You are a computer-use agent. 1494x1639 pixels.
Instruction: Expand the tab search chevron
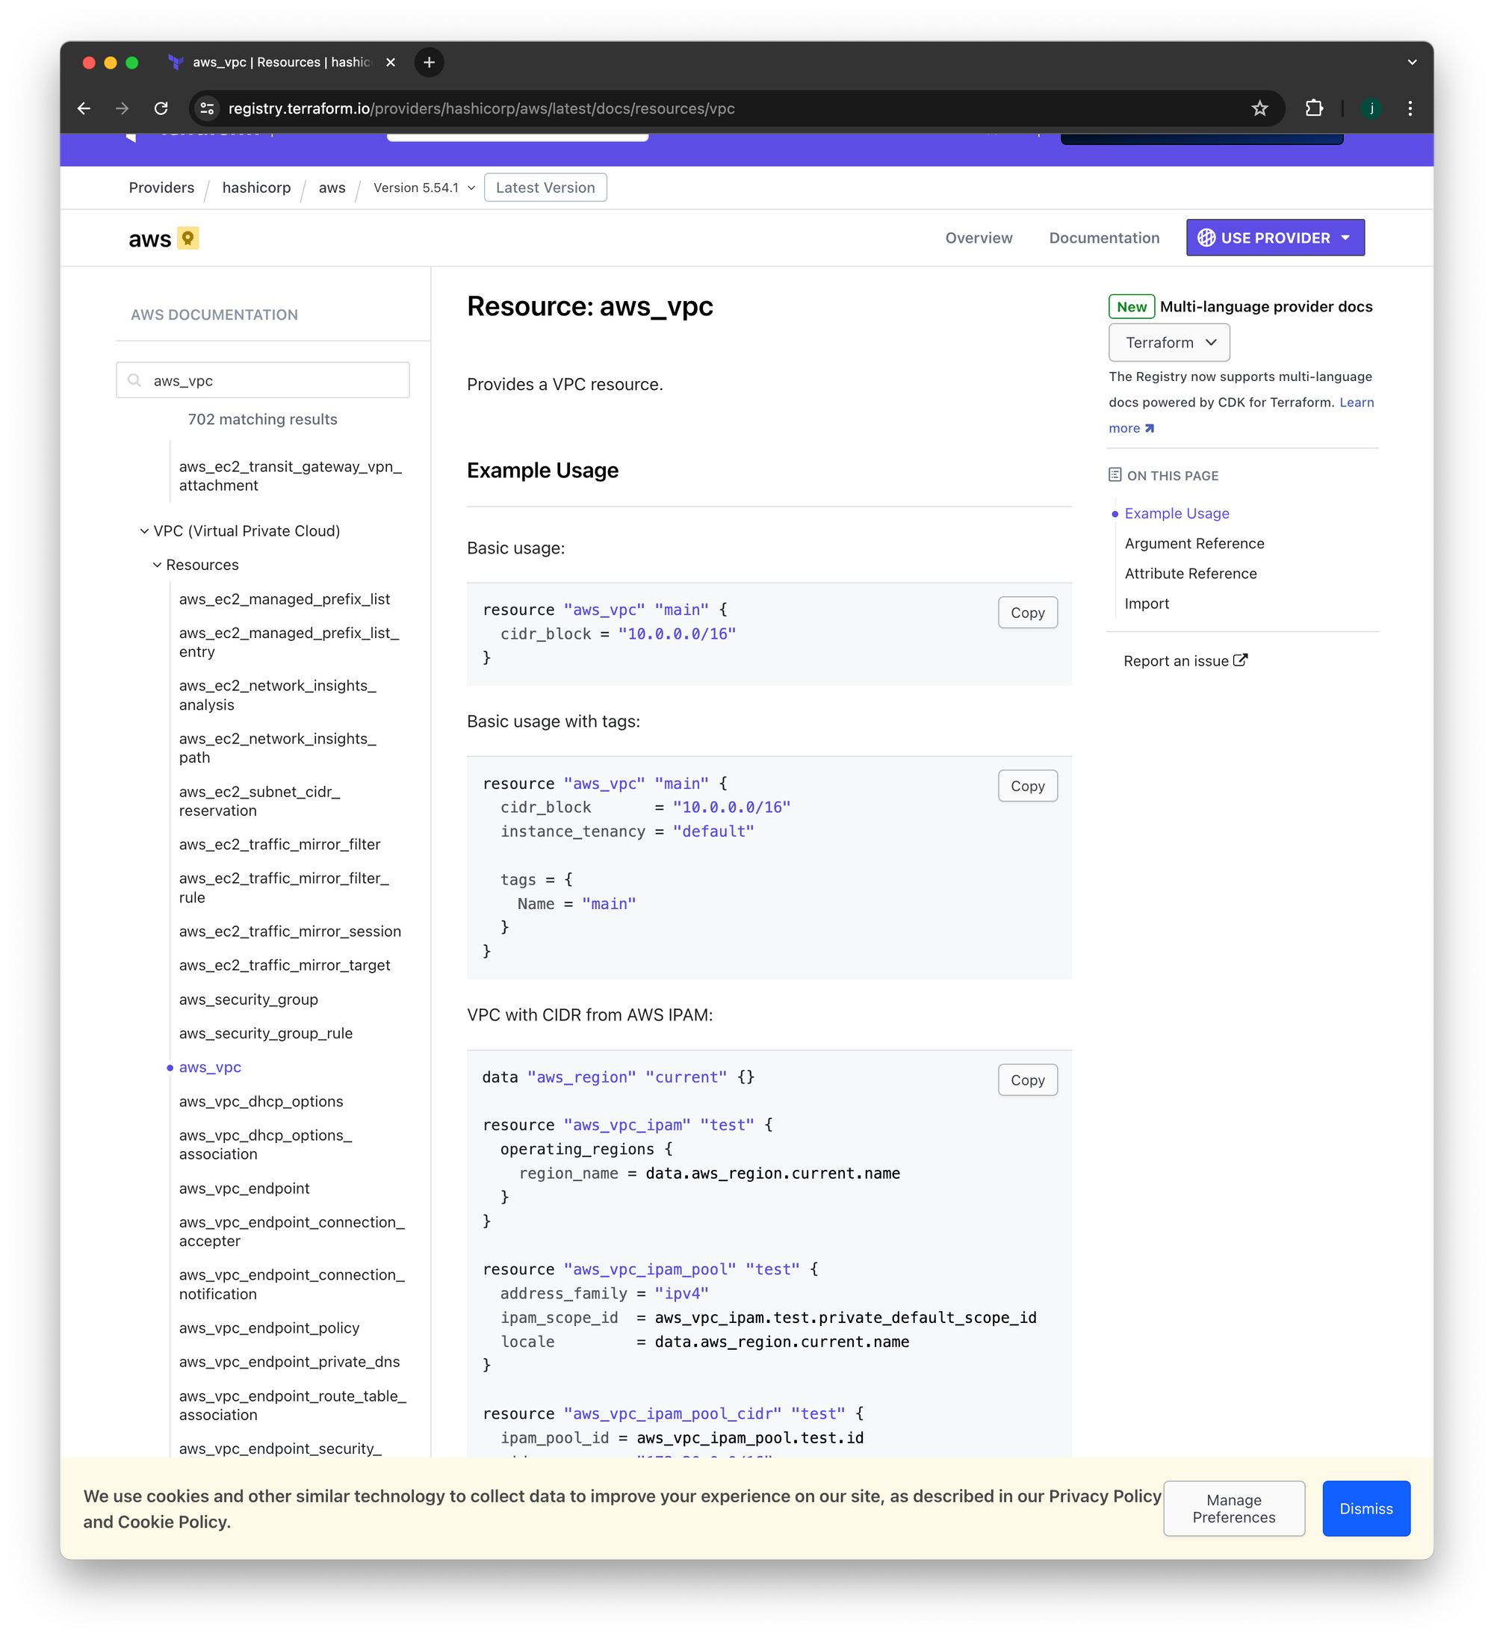1412,63
